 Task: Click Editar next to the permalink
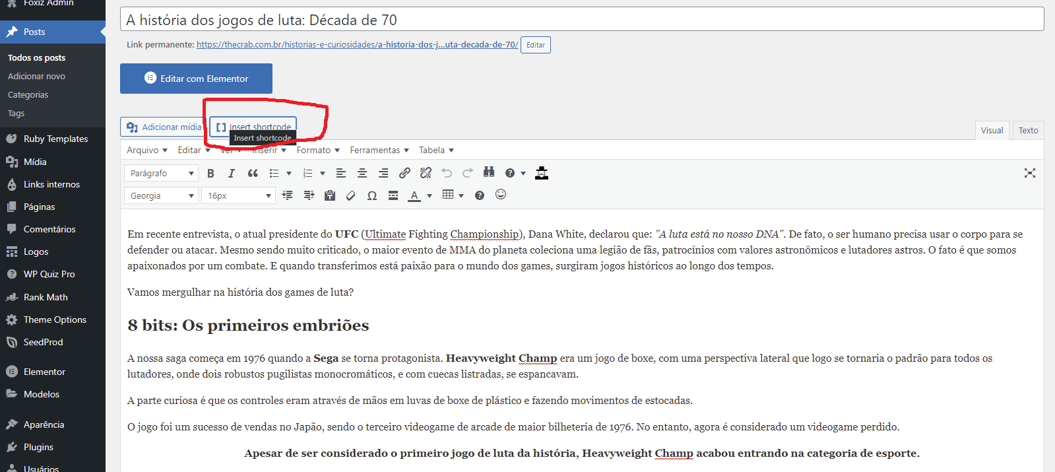536,45
